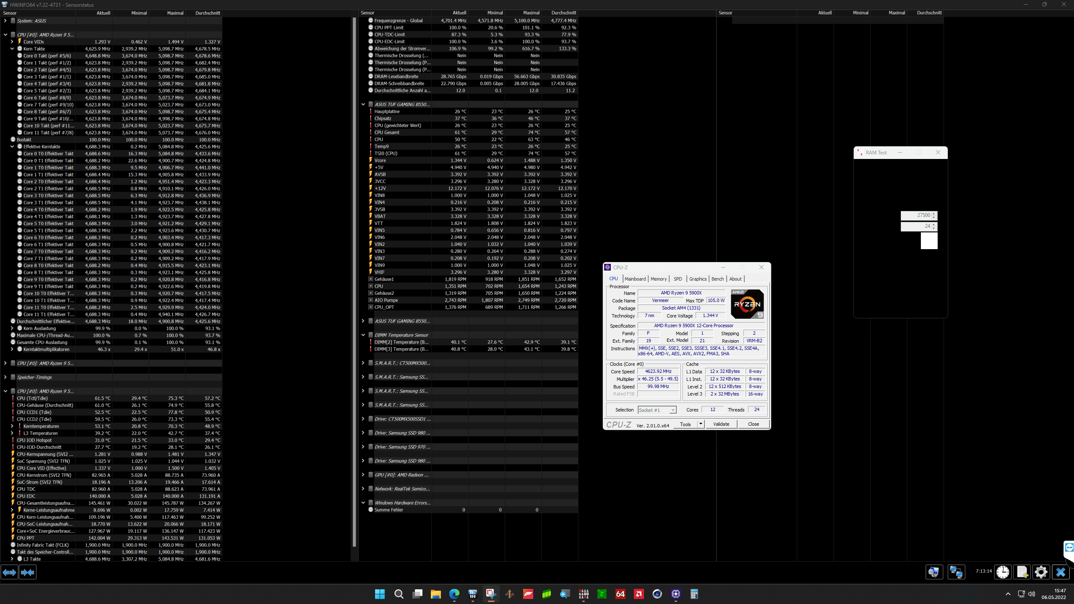The image size is (1074, 604).
Task: Open Magnifier taskbar icon
Action: pos(565,594)
